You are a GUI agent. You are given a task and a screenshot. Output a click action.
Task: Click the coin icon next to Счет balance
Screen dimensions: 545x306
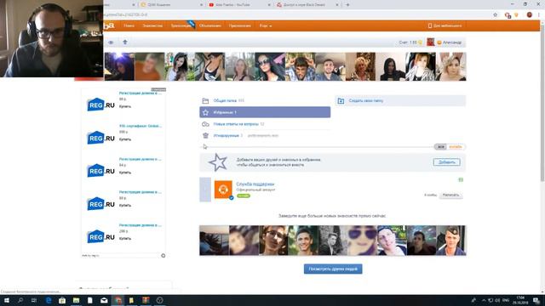pyautogui.click(x=420, y=42)
